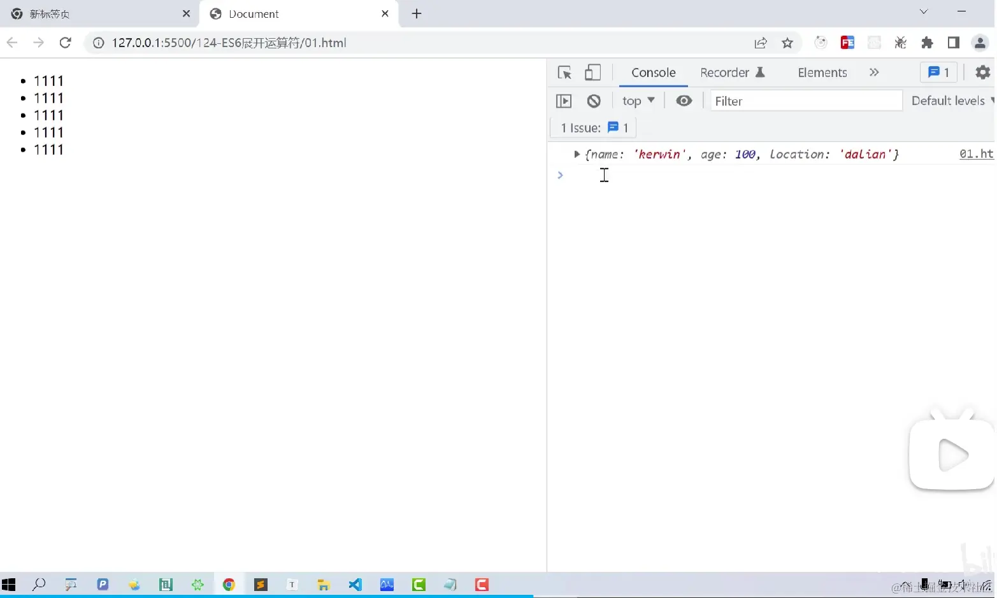Viewport: 997px width, 598px height.
Task: Open the 01.html source link in console
Action: (x=977, y=154)
